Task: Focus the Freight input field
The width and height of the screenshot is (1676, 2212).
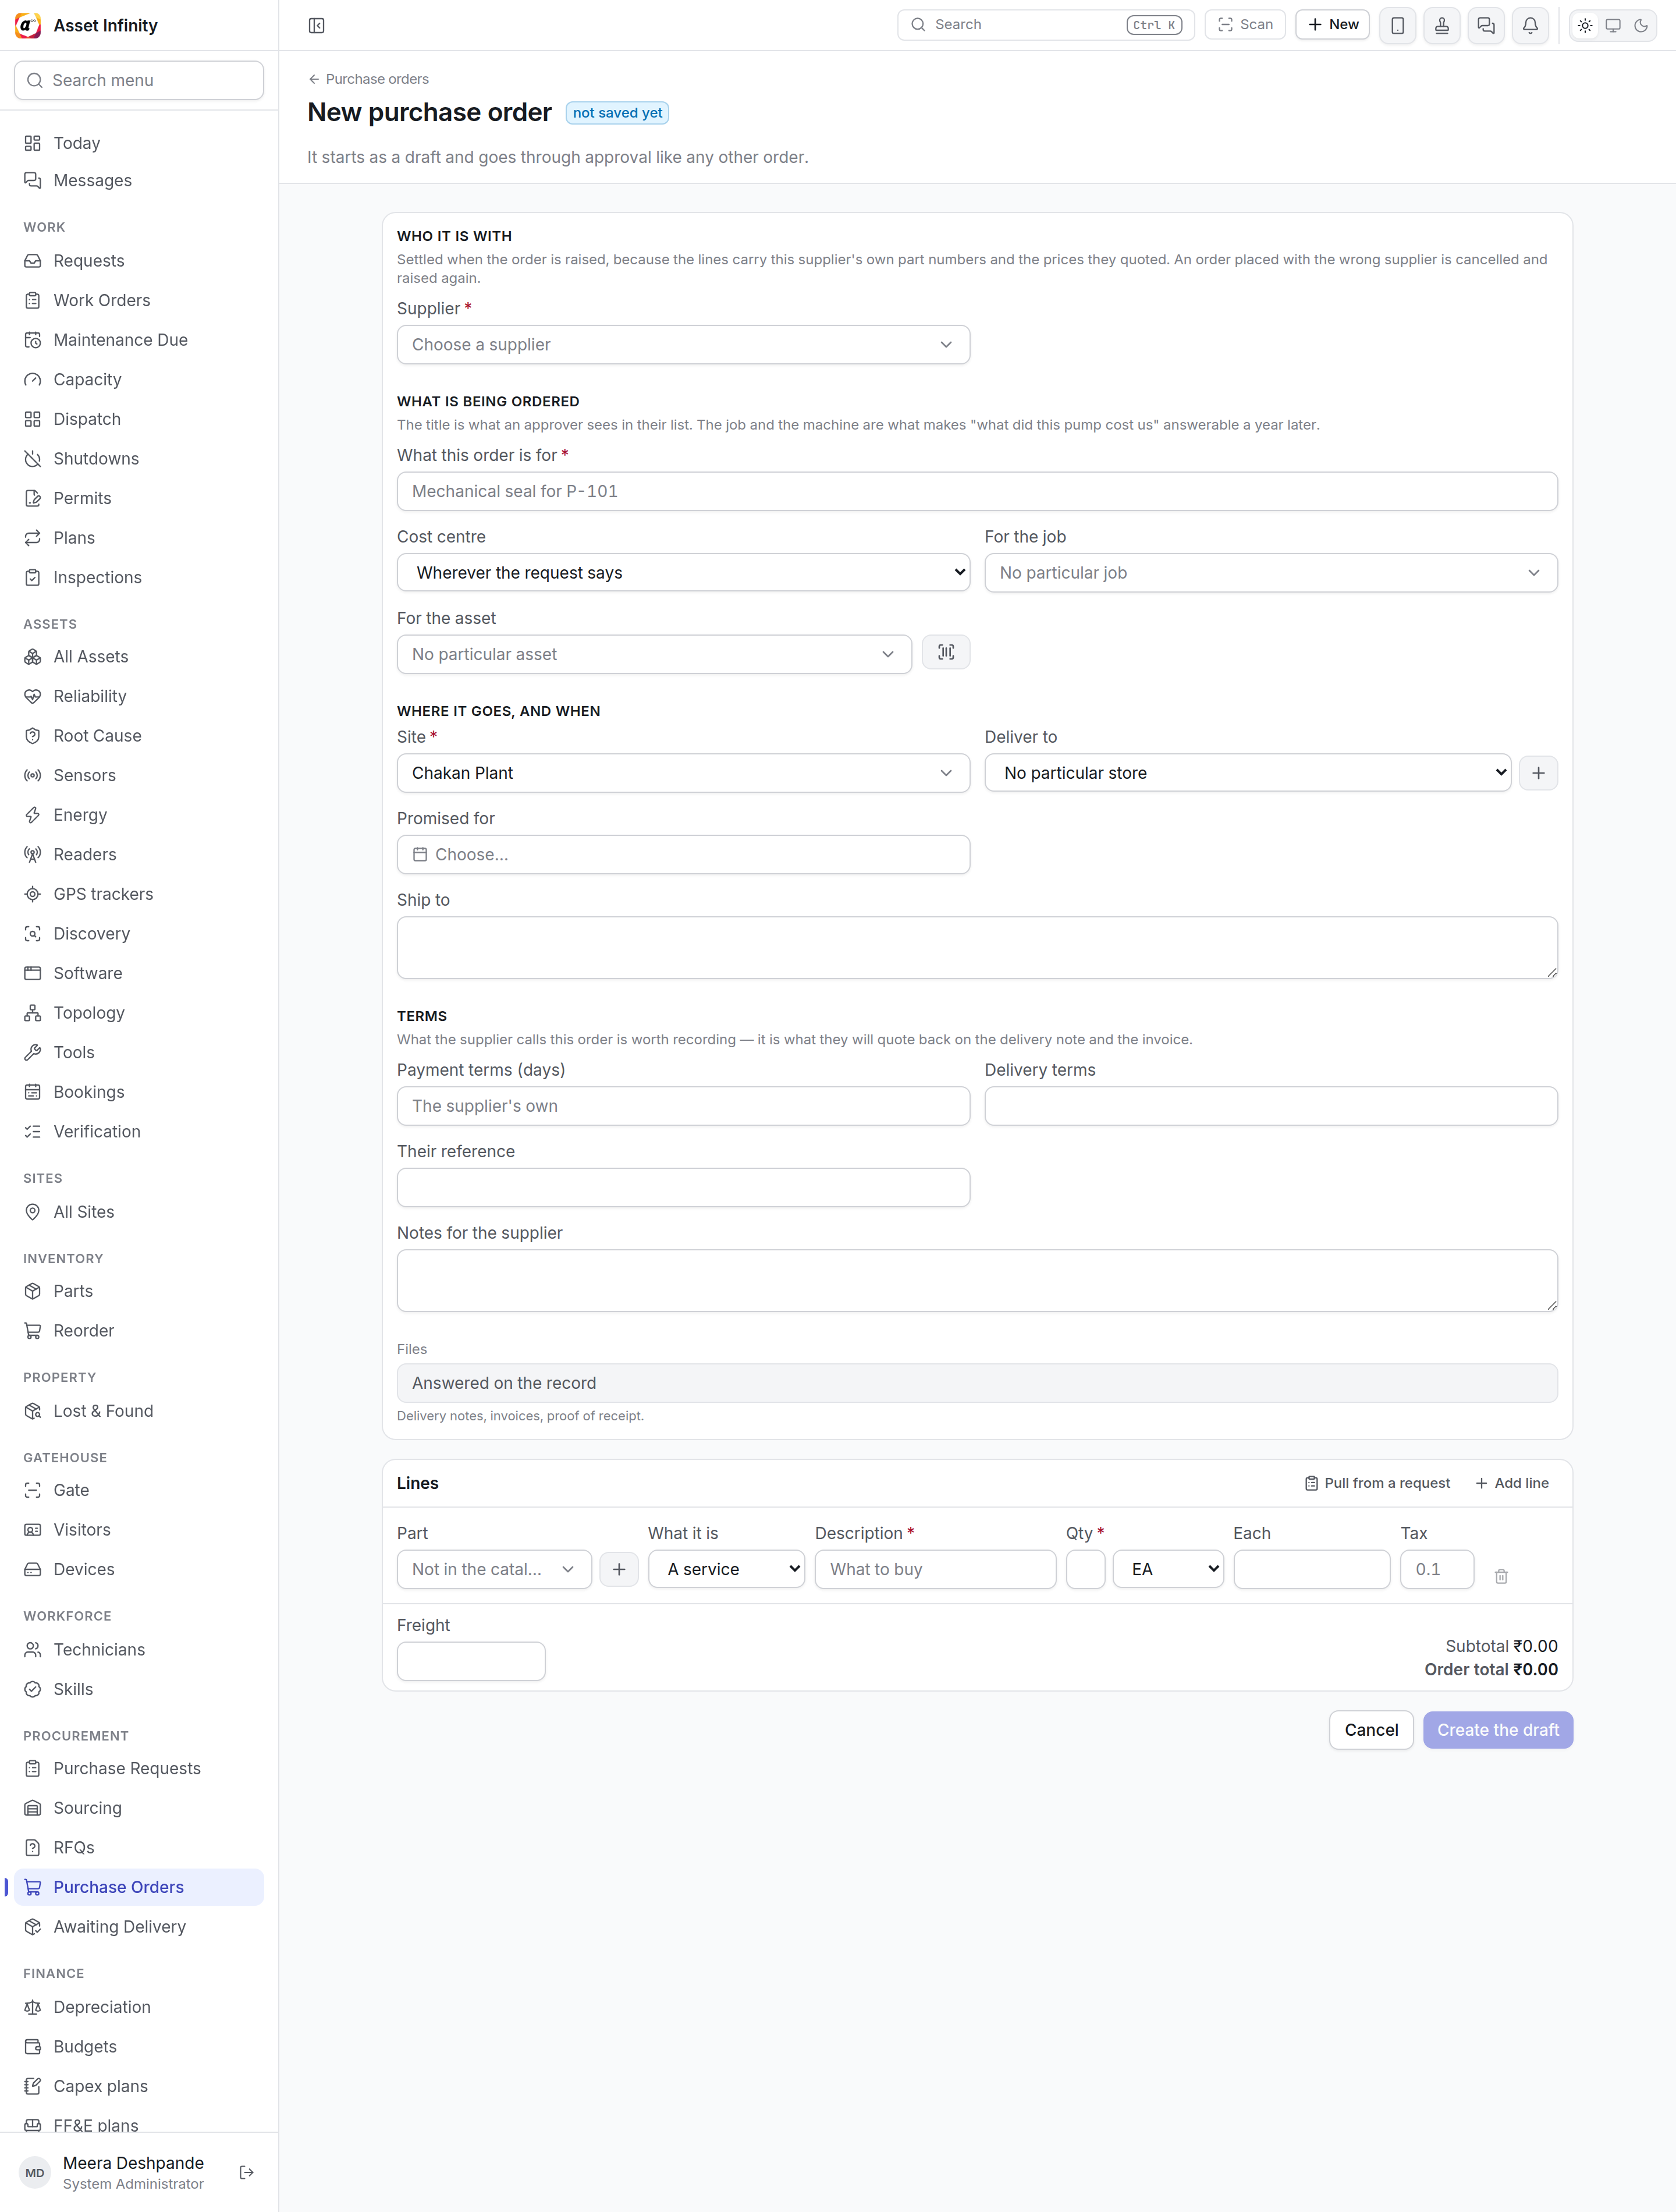Action: (471, 1661)
